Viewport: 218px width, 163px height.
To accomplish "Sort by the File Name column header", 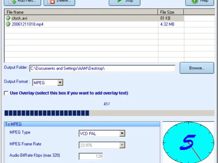I will [x=81, y=12].
